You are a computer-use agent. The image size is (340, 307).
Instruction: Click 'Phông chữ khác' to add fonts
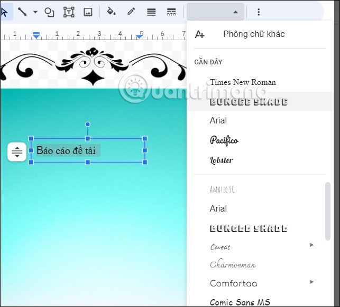pyautogui.click(x=254, y=34)
